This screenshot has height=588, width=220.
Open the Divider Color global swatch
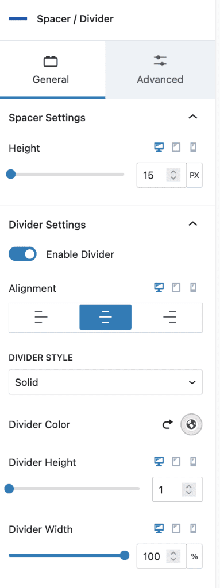coord(191,424)
